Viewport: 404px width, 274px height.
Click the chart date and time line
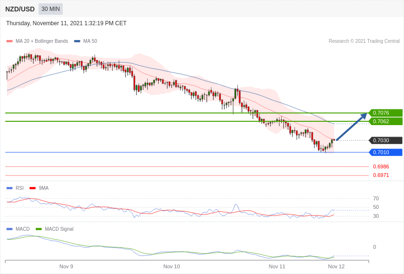coord(66,23)
